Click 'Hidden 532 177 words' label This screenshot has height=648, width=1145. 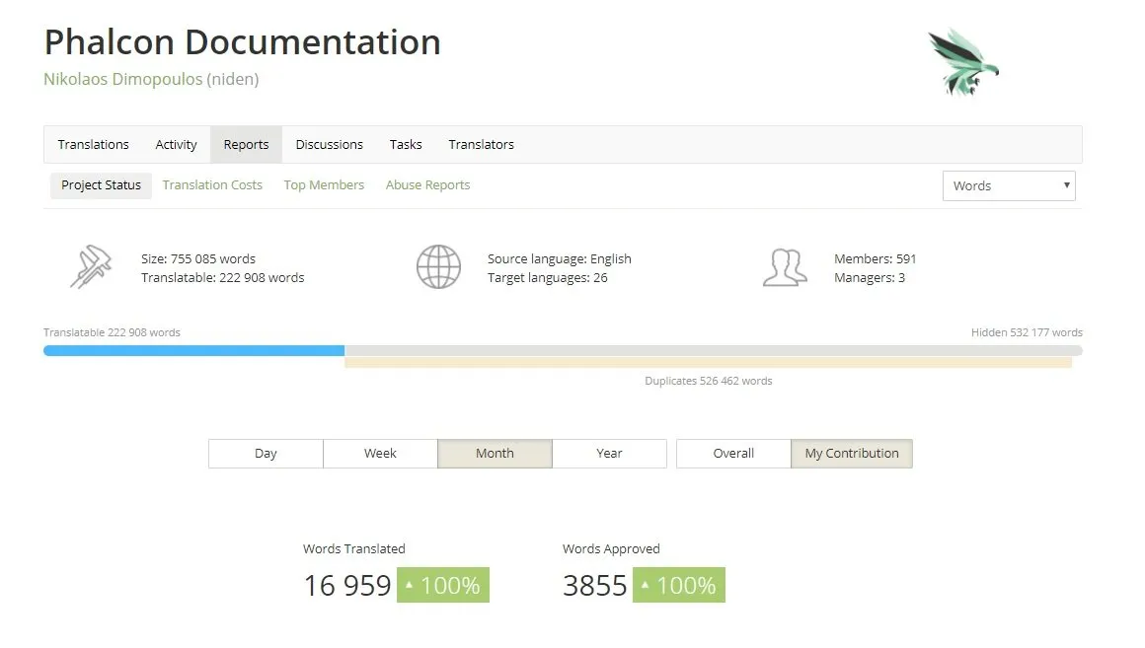pyautogui.click(x=1027, y=332)
